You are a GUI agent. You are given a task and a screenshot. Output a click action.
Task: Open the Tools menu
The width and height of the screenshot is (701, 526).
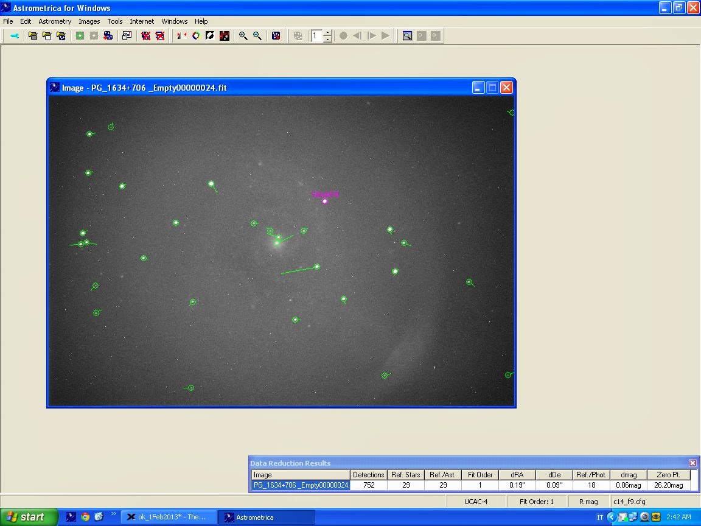point(115,21)
